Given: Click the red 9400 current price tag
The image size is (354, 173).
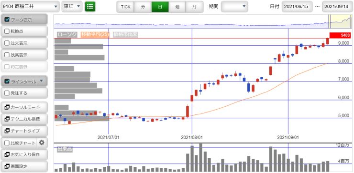Looking at the screenshot, I should click(x=341, y=35).
